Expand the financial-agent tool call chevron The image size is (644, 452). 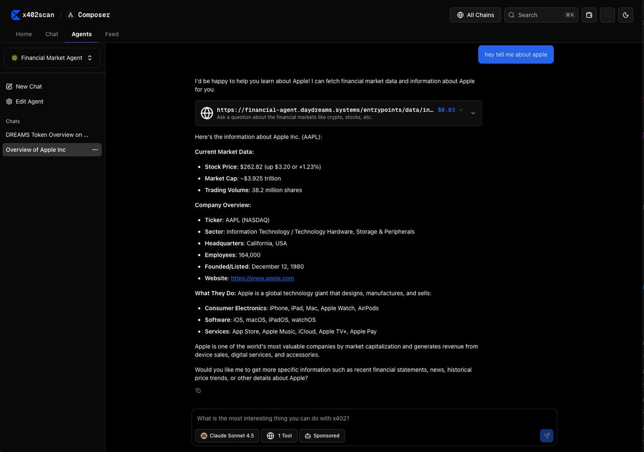point(473,113)
